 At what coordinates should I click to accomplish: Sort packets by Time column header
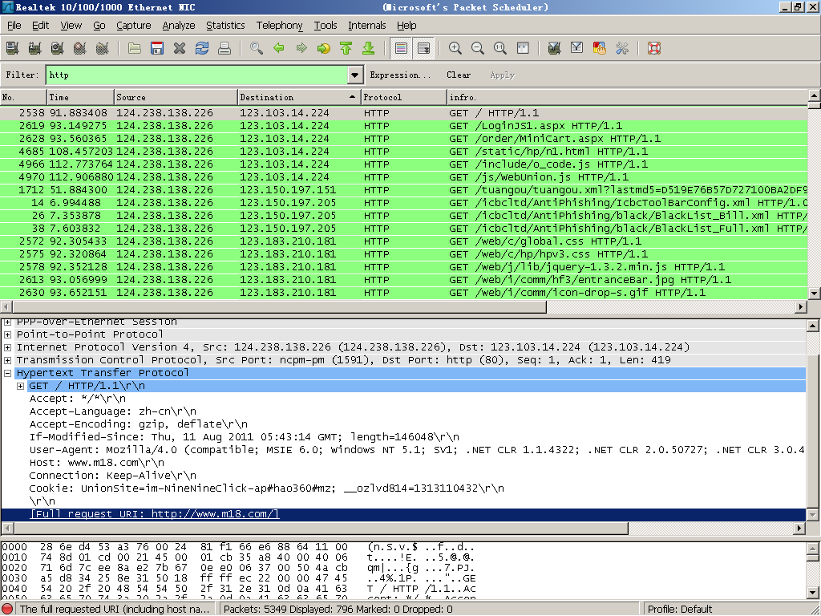point(80,97)
